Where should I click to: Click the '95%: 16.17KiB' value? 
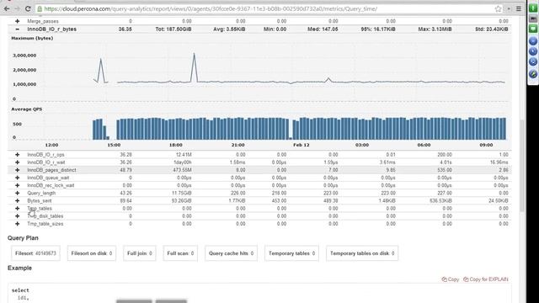(378, 29)
